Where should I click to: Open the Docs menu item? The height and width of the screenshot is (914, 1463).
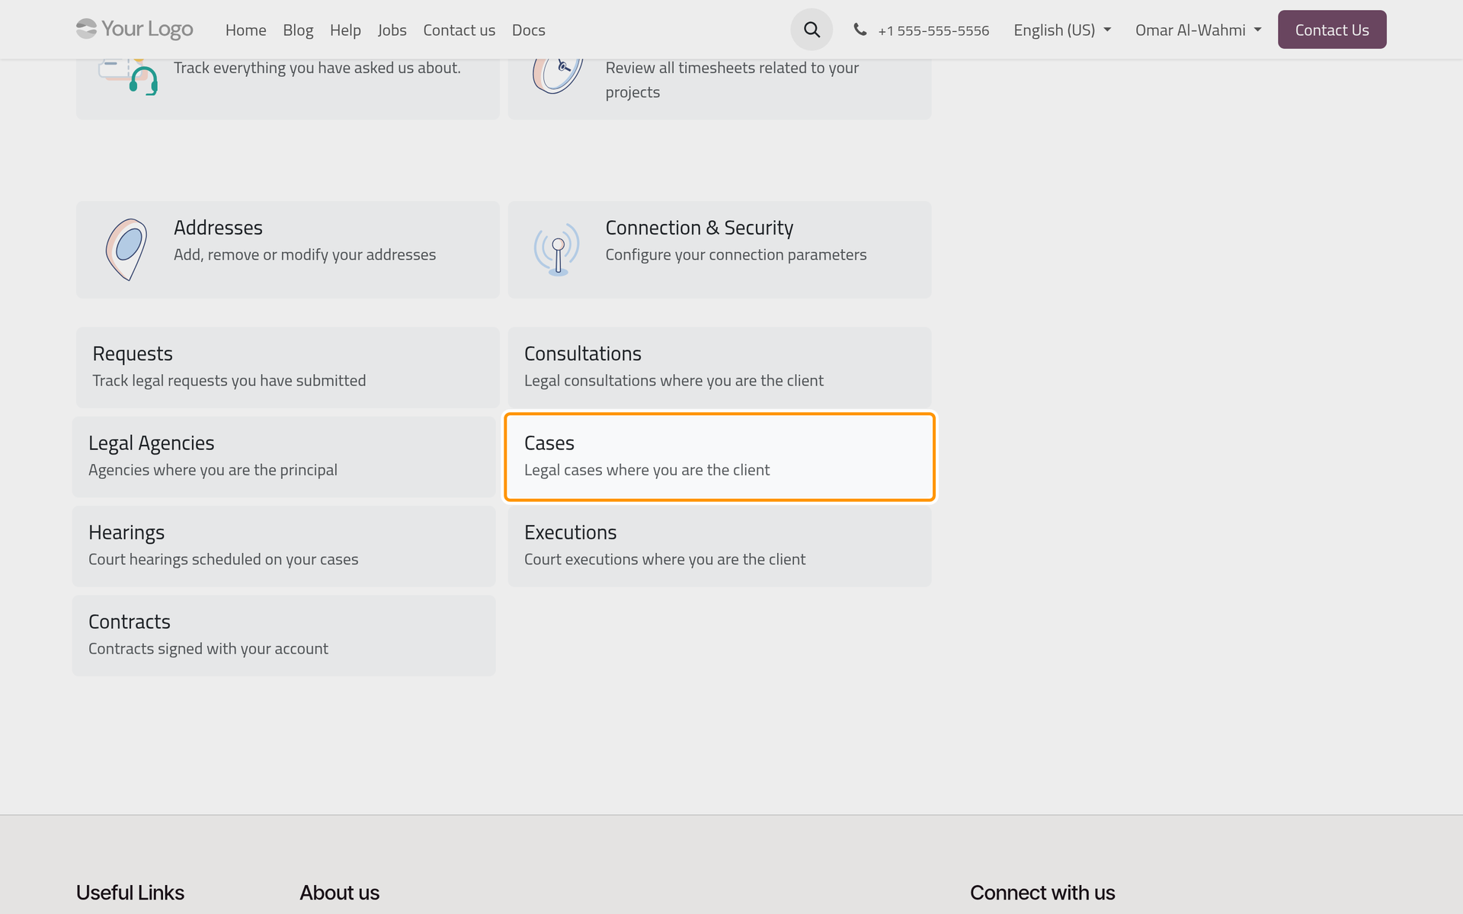coord(528,30)
